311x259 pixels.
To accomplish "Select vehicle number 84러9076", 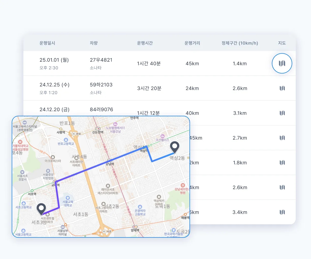I will click(x=101, y=109).
